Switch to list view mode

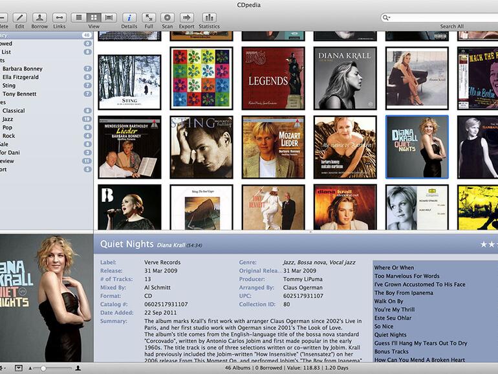pos(79,17)
